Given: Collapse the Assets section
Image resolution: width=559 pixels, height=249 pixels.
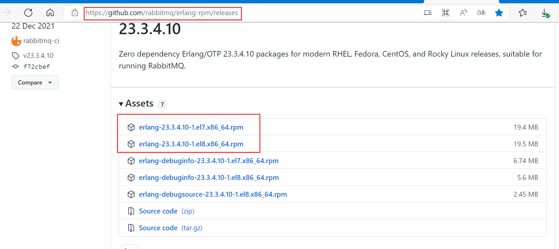Looking at the screenshot, I should (x=136, y=104).
